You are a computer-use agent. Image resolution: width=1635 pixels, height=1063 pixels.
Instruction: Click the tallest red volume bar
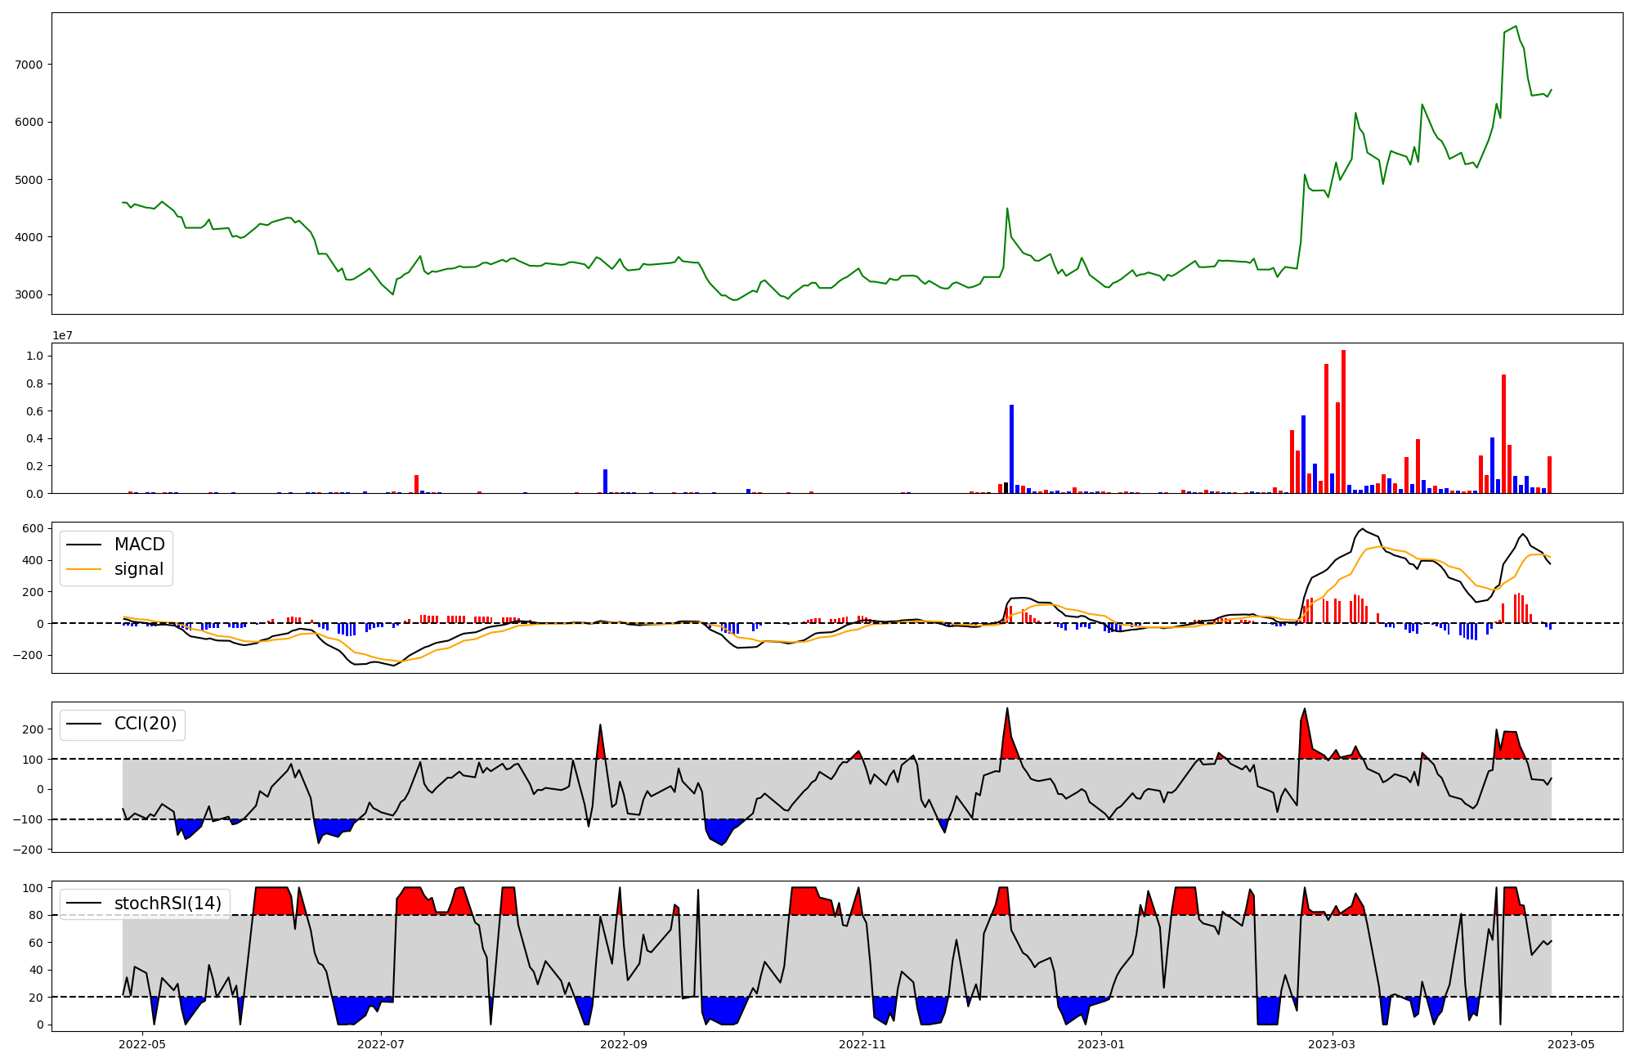coord(1343,422)
